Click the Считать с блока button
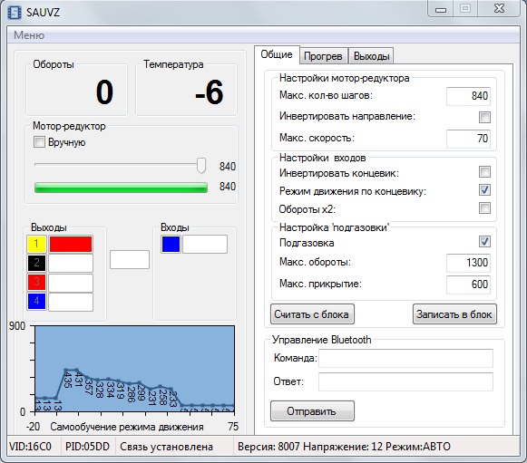Image resolution: width=527 pixels, height=463 pixels. [312, 314]
